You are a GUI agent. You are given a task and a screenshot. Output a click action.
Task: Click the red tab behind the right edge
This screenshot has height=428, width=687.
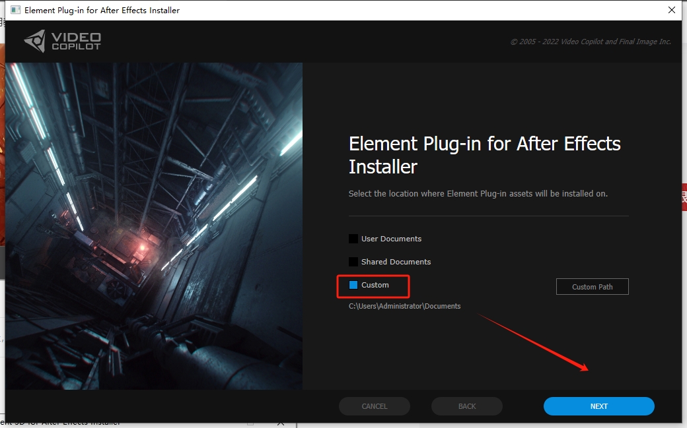[x=684, y=197]
